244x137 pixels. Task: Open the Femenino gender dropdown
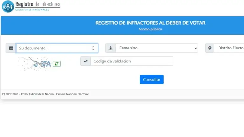[156, 48]
